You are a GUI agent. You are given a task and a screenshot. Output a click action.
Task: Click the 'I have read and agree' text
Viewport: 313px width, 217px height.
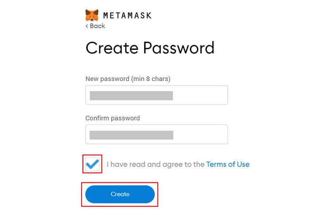155,164
